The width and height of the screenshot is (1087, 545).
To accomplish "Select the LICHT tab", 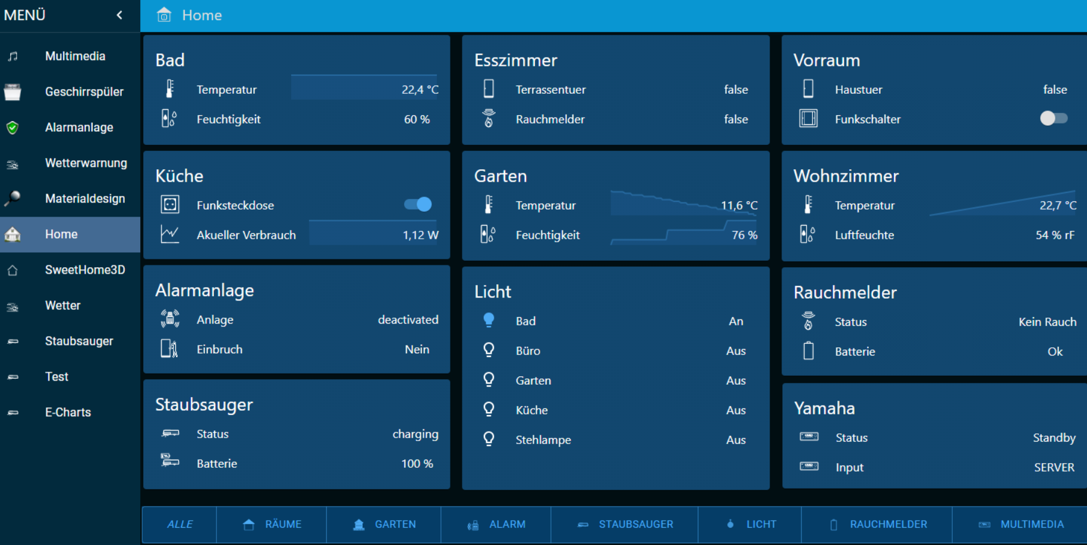I will pyautogui.click(x=750, y=524).
